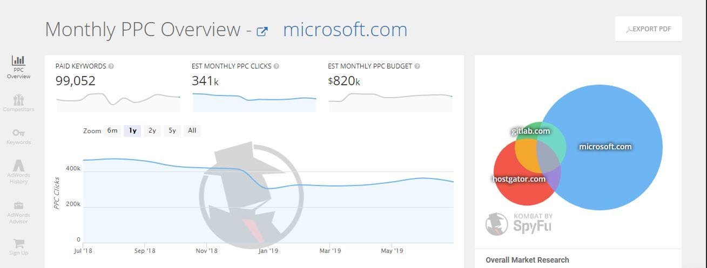The image size is (707, 268).
Task: Set chart zoom to 1y
Action: pyautogui.click(x=132, y=130)
